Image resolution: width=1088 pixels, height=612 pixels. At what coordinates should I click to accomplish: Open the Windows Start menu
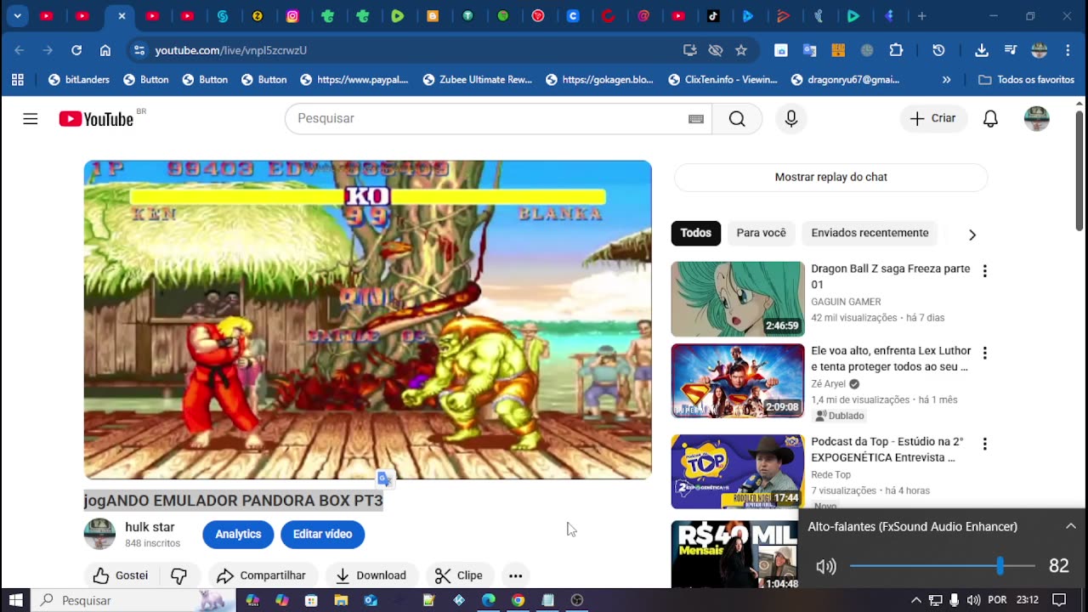pyautogui.click(x=15, y=600)
